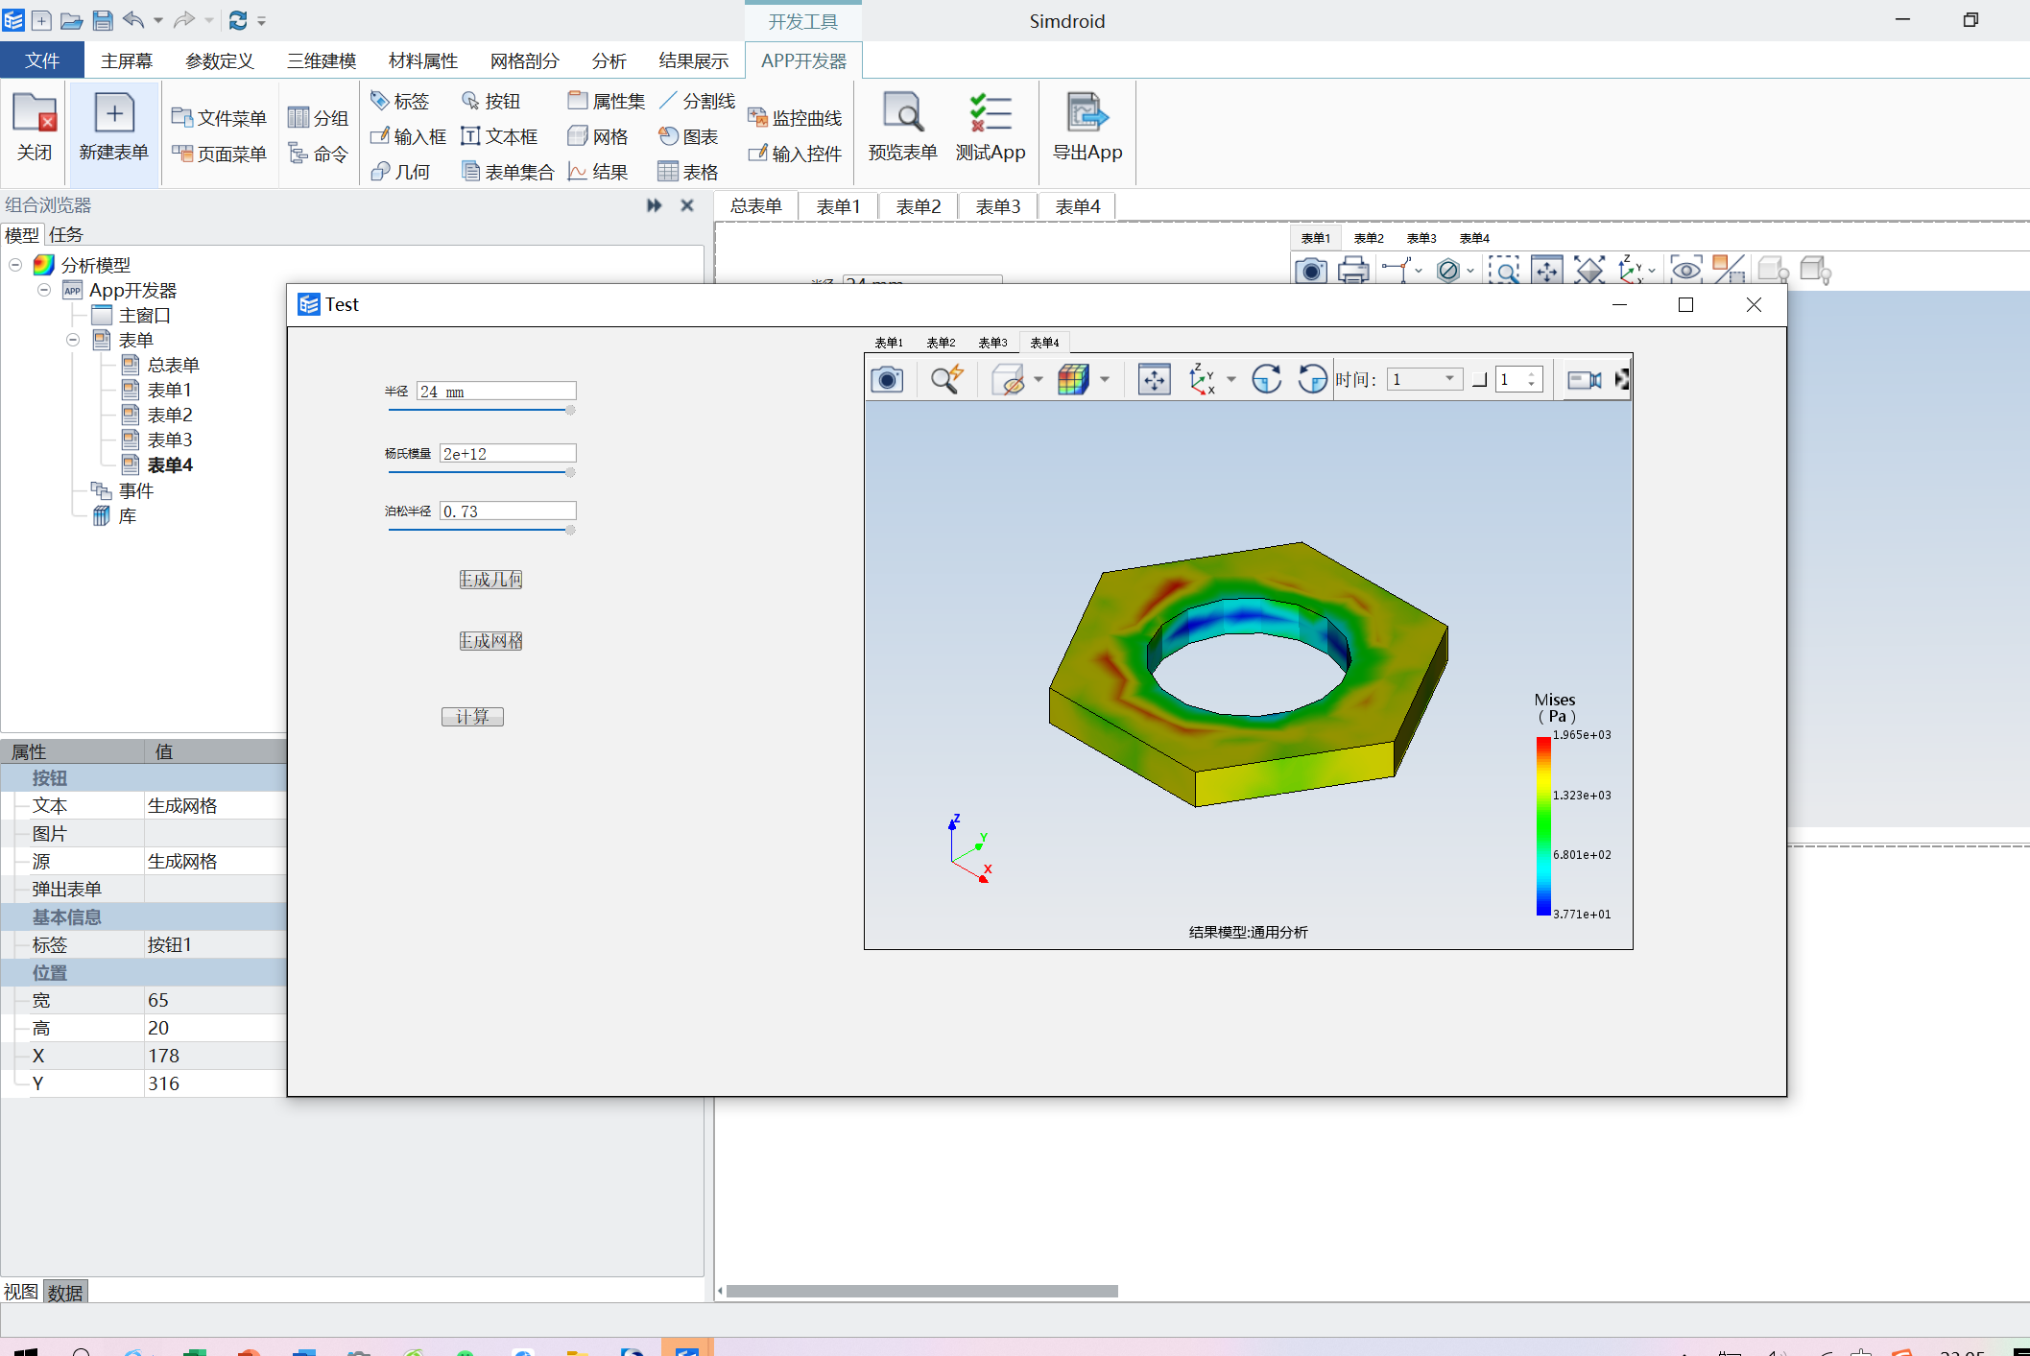The height and width of the screenshot is (1356, 2030).
Task: Click the horizontal scrollbar under the form canvas
Action: [921, 1291]
